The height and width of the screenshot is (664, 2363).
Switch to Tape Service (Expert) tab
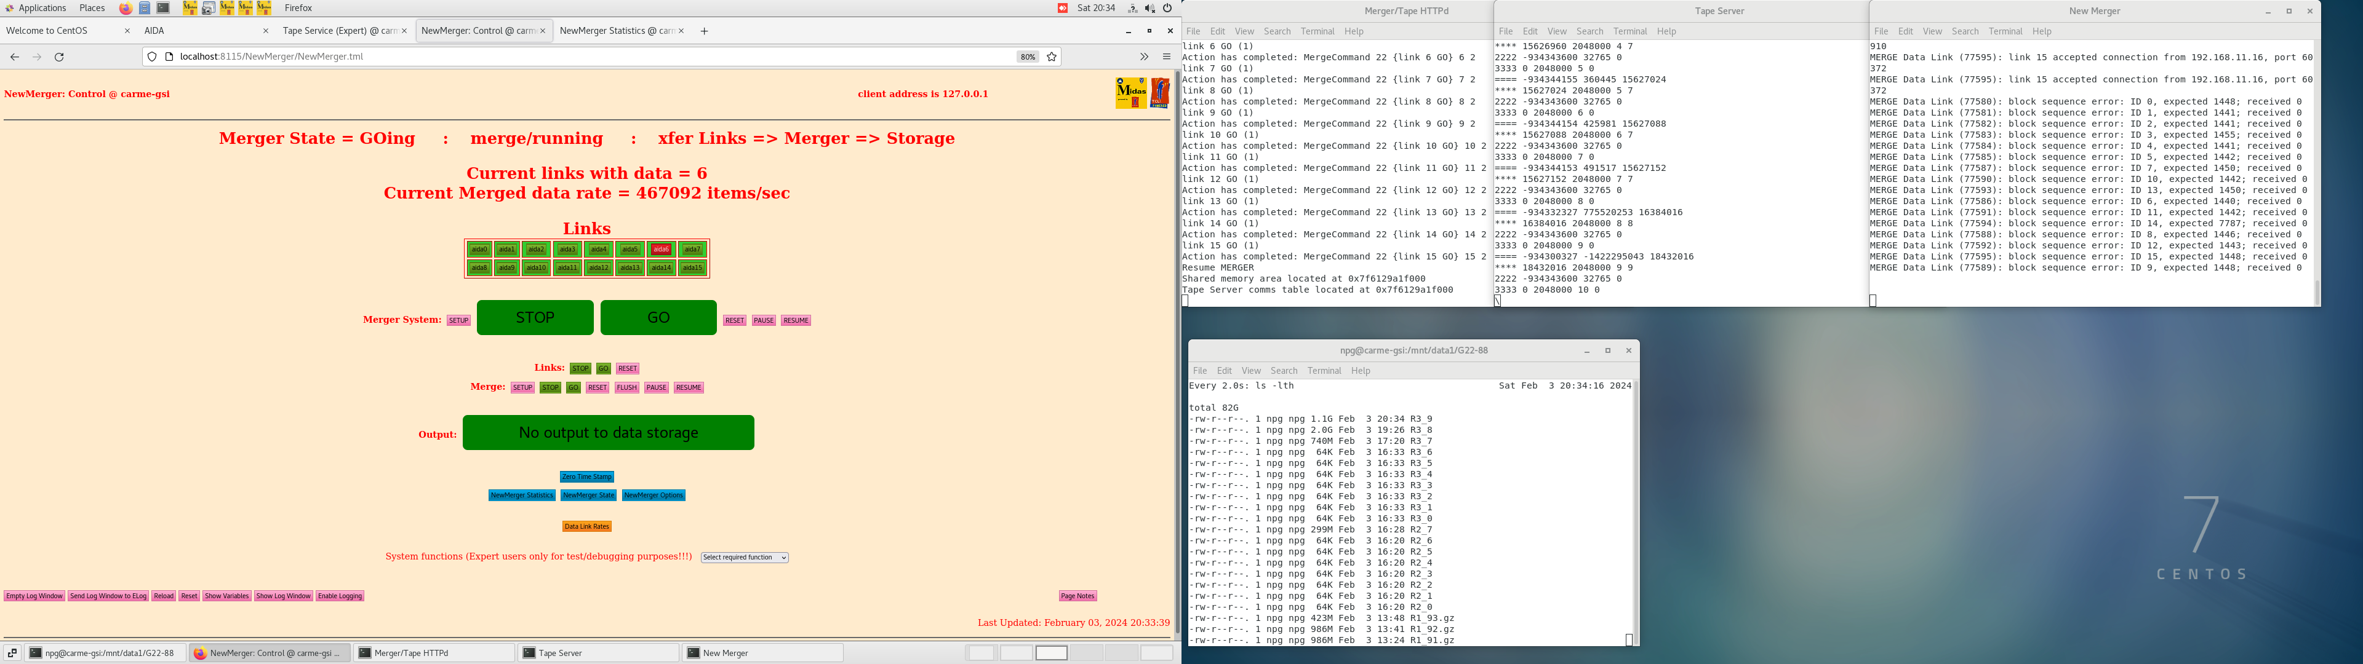pyautogui.click(x=344, y=31)
